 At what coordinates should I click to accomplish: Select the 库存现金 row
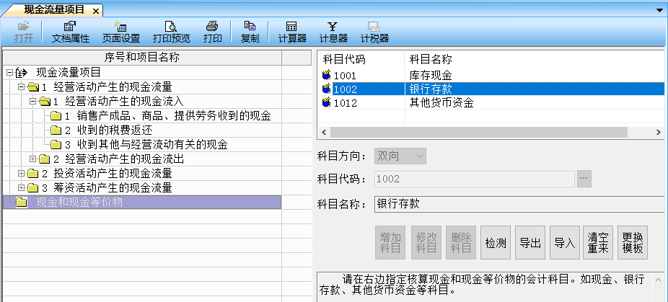[x=491, y=76]
